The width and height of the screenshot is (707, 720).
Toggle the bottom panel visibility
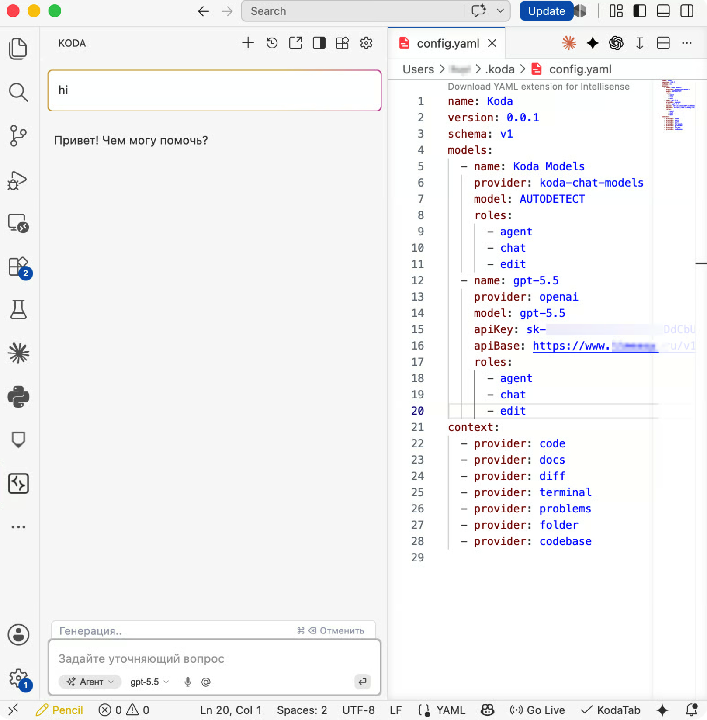tap(663, 11)
